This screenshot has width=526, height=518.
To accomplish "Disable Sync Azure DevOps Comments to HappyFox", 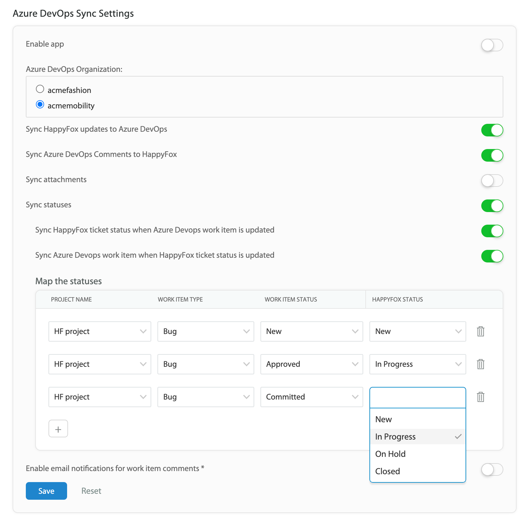I will [x=492, y=155].
